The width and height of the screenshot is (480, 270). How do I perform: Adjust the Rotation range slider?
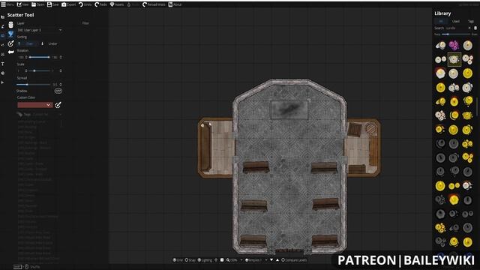[39, 57]
